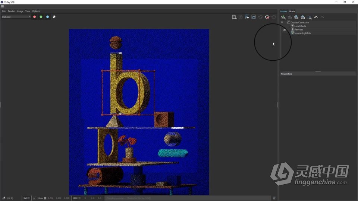Open the 1x1 sample size dropdown

(x=26, y=198)
